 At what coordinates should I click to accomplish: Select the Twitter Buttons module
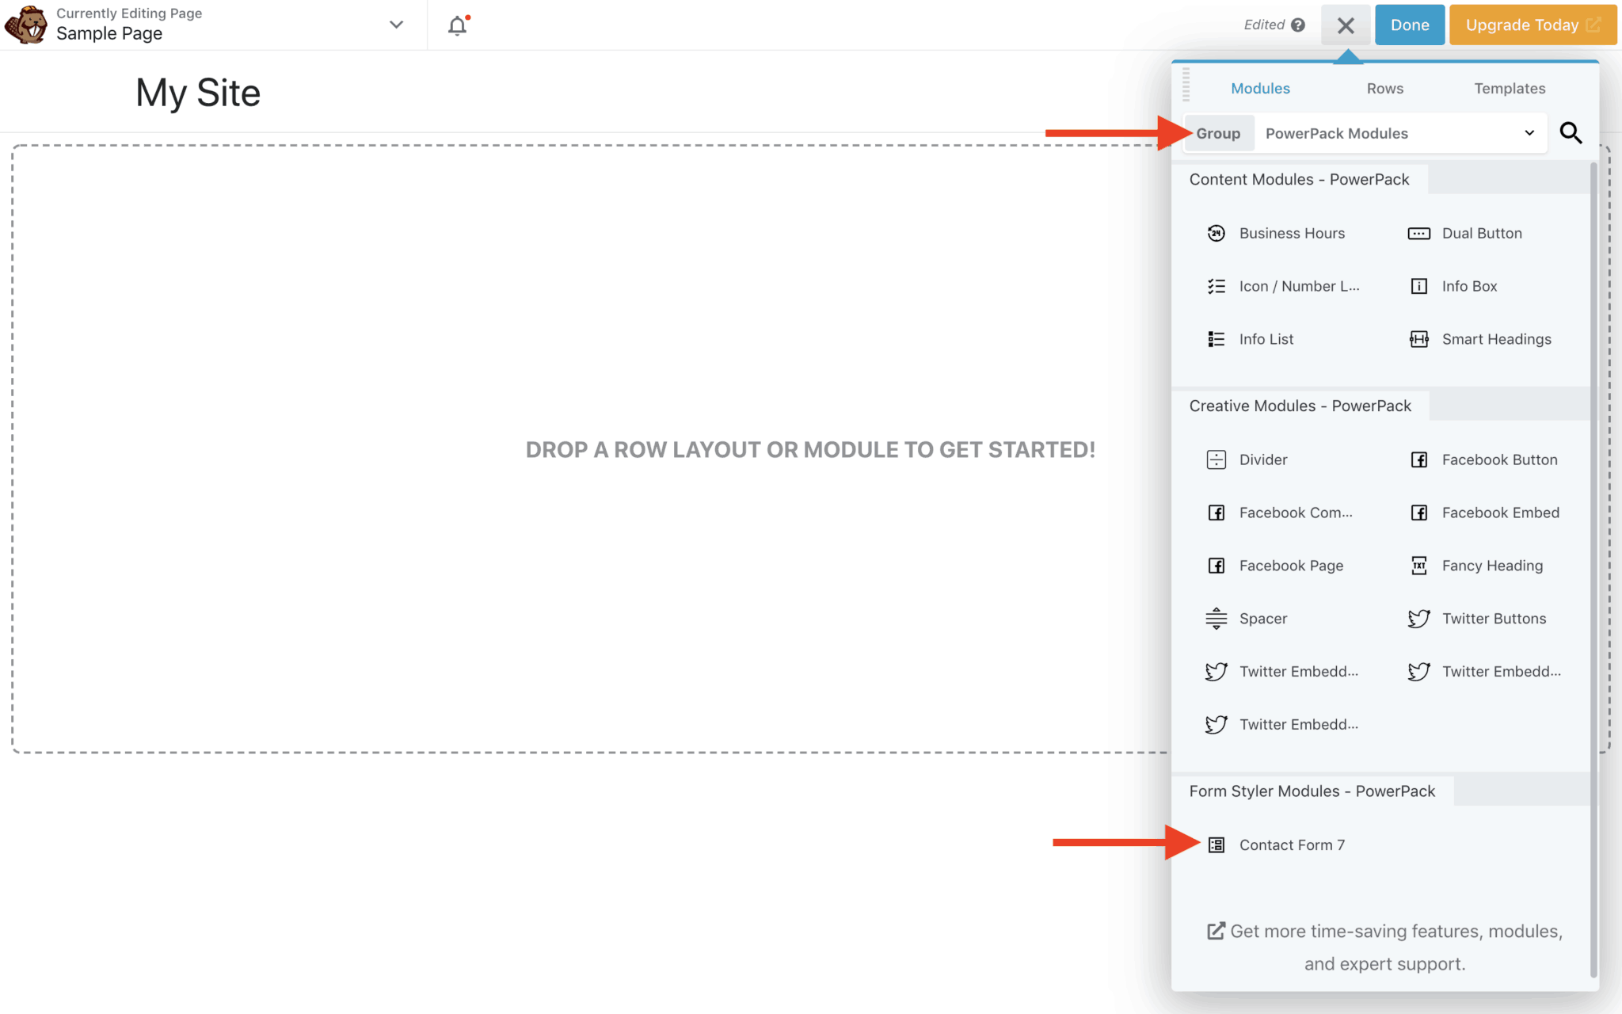click(1493, 619)
